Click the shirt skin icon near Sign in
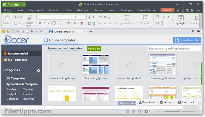This screenshot has width=205, height=117. pos(192,10)
